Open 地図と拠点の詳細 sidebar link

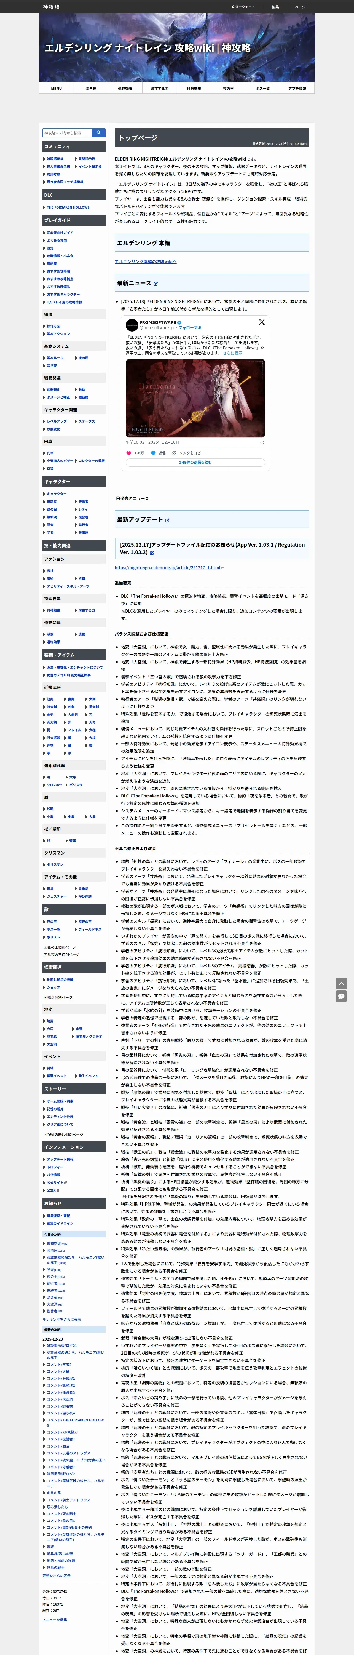pyautogui.click(x=60, y=980)
